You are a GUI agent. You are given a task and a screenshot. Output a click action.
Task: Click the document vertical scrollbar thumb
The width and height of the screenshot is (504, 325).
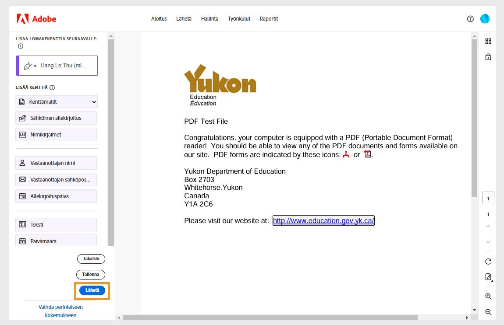click(474, 118)
